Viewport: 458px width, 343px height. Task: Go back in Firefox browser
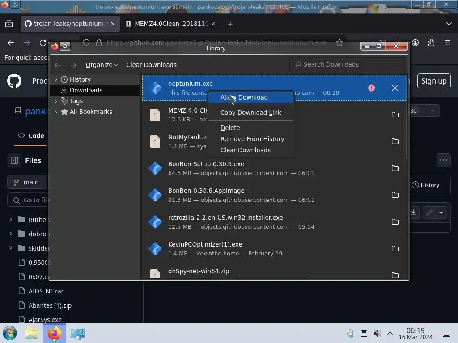click(11, 42)
